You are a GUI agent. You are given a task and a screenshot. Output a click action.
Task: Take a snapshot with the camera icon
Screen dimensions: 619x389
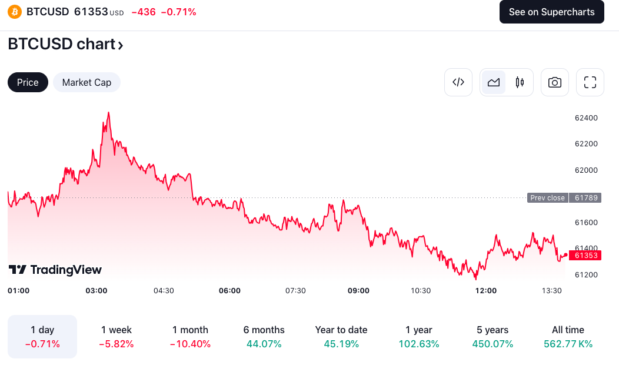point(554,82)
